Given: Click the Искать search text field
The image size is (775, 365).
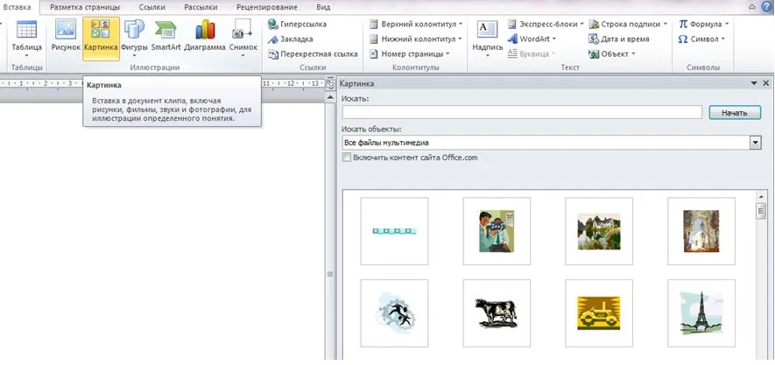Looking at the screenshot, I should click(x=522, y=112).
